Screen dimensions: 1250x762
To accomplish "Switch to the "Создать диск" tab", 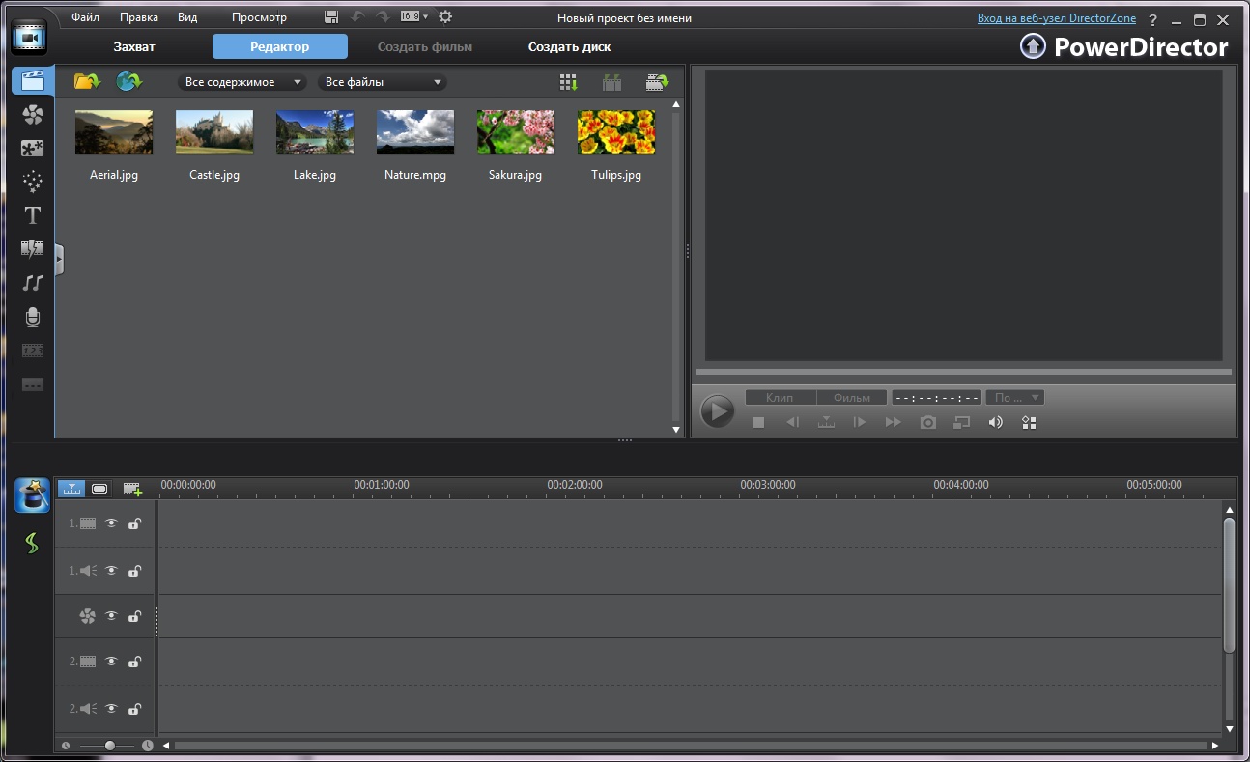I will pos(569,46).
